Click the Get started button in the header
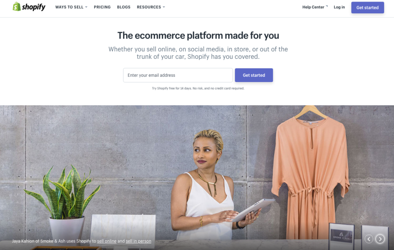 [x=367, y=8]
